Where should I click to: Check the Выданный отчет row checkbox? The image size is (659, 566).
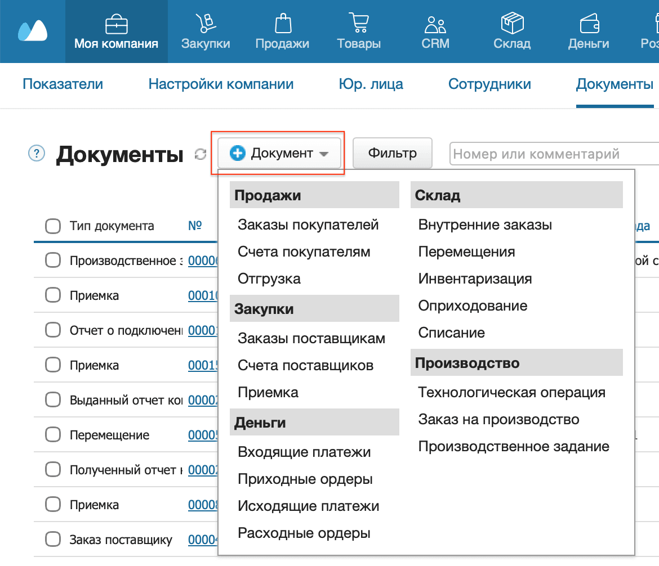point(53,399)
